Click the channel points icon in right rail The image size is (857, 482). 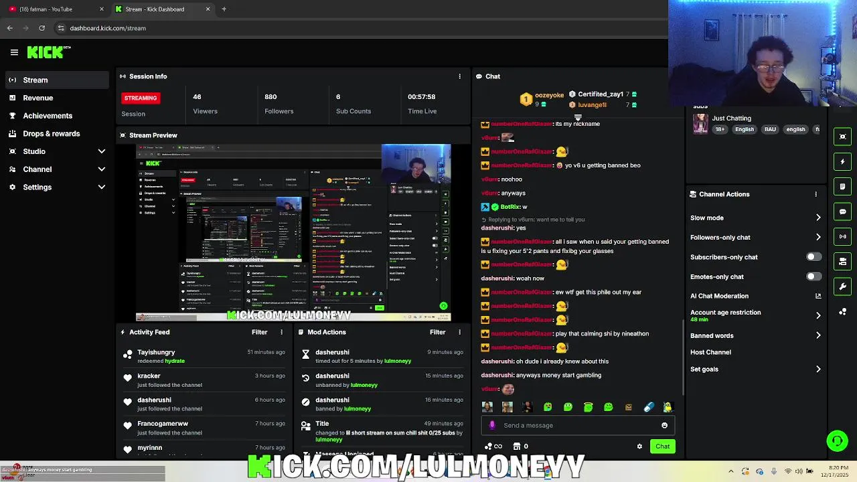tap(843, 312)
